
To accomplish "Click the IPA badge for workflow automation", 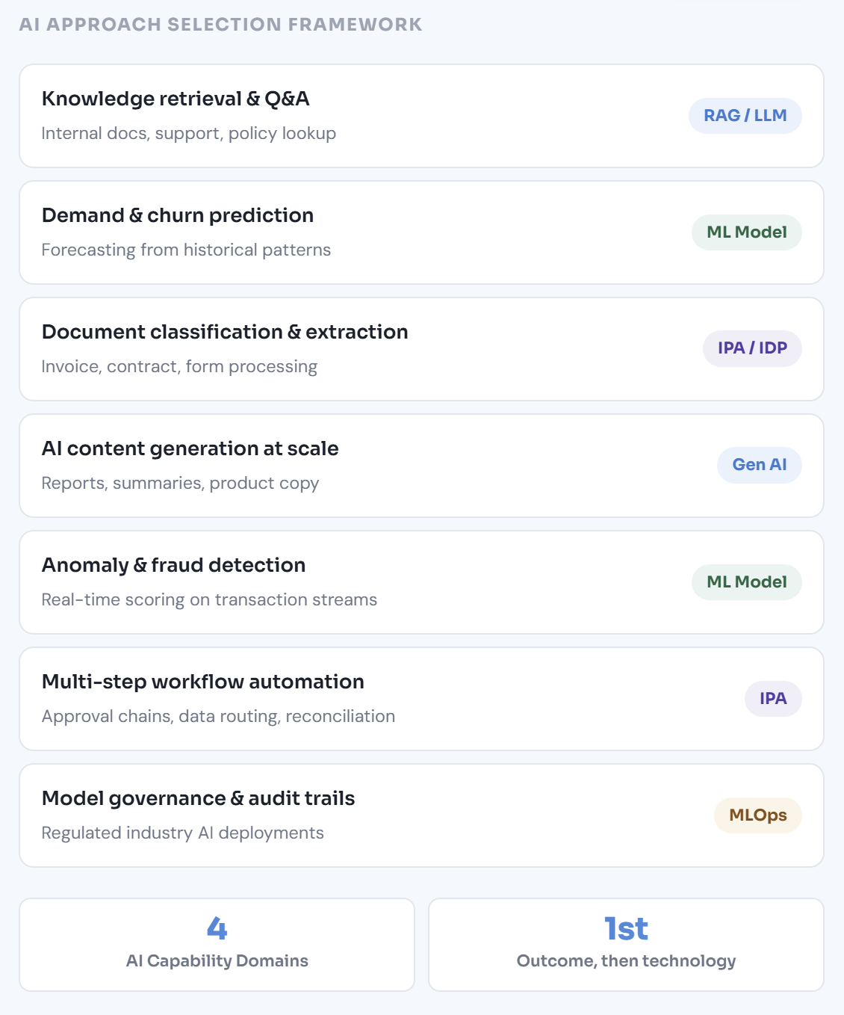I will (x=772, y=699).
